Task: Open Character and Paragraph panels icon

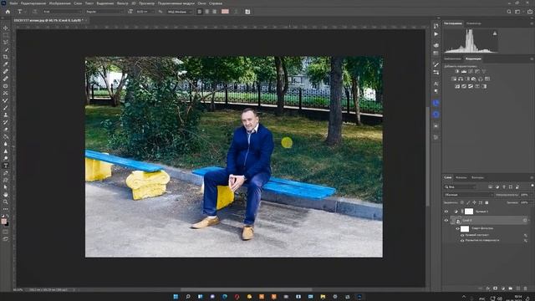Action: 247,12
